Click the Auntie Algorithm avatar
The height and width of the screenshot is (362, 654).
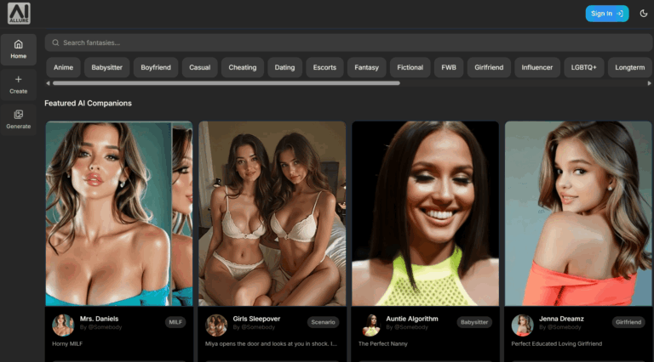pos(369,325)
